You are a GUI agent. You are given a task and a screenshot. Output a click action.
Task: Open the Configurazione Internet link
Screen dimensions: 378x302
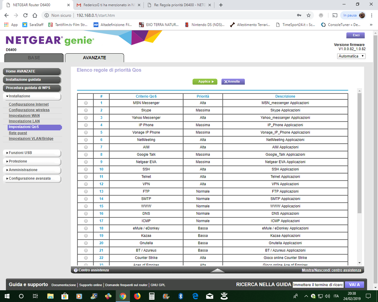29,104
